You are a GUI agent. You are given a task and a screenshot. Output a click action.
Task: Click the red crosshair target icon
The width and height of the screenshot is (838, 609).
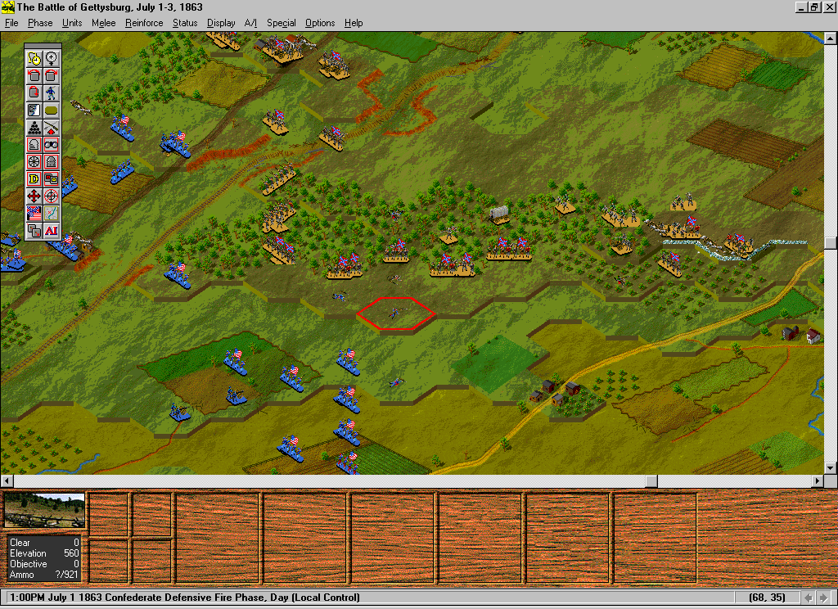tap(51, 196)
